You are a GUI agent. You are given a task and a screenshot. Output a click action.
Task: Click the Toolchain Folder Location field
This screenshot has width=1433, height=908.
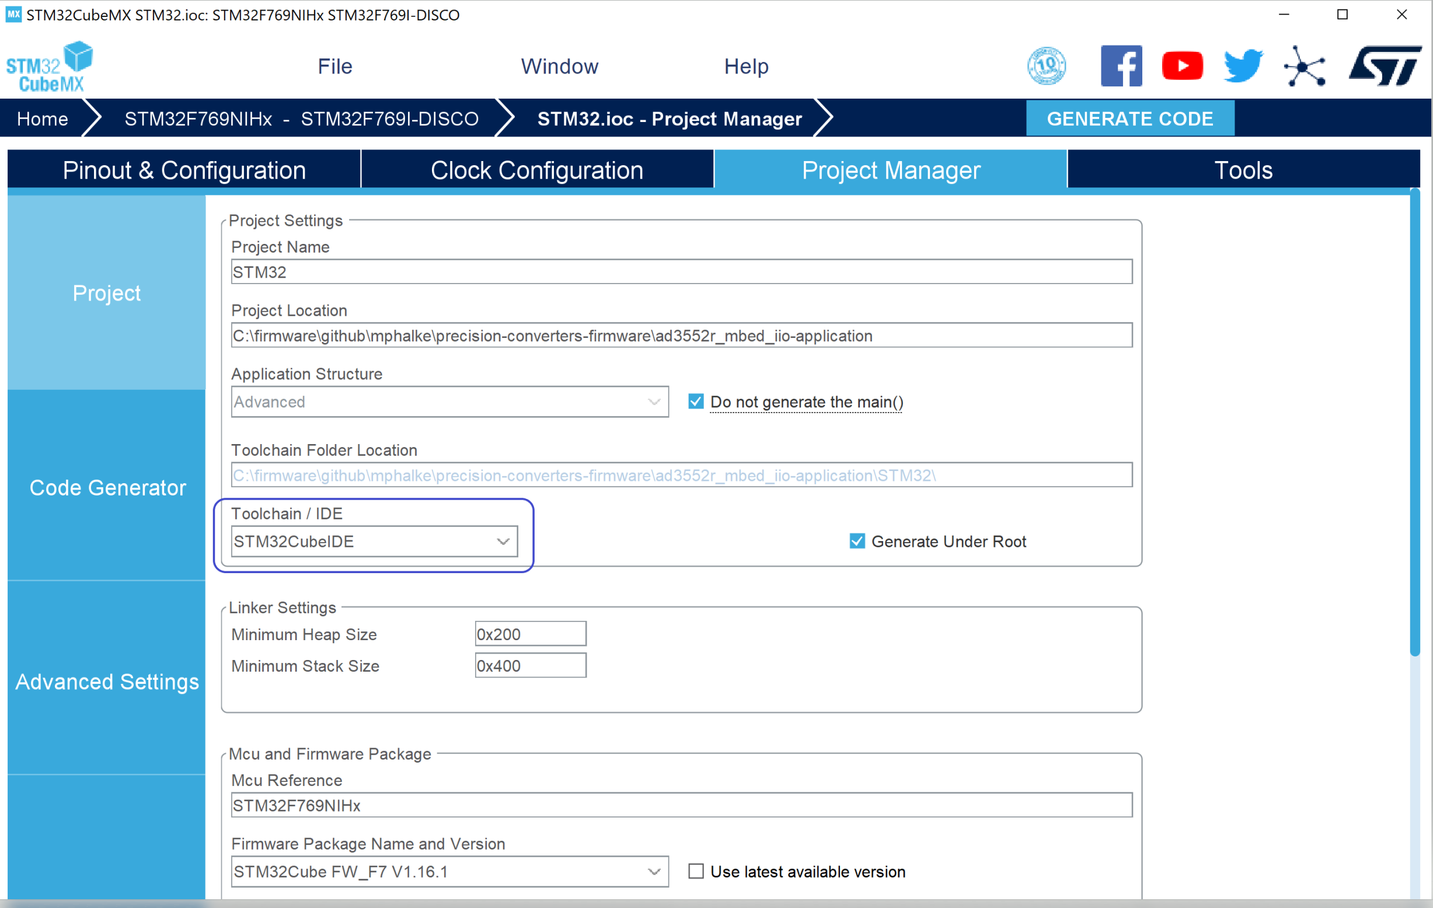[x=681, y=475]
